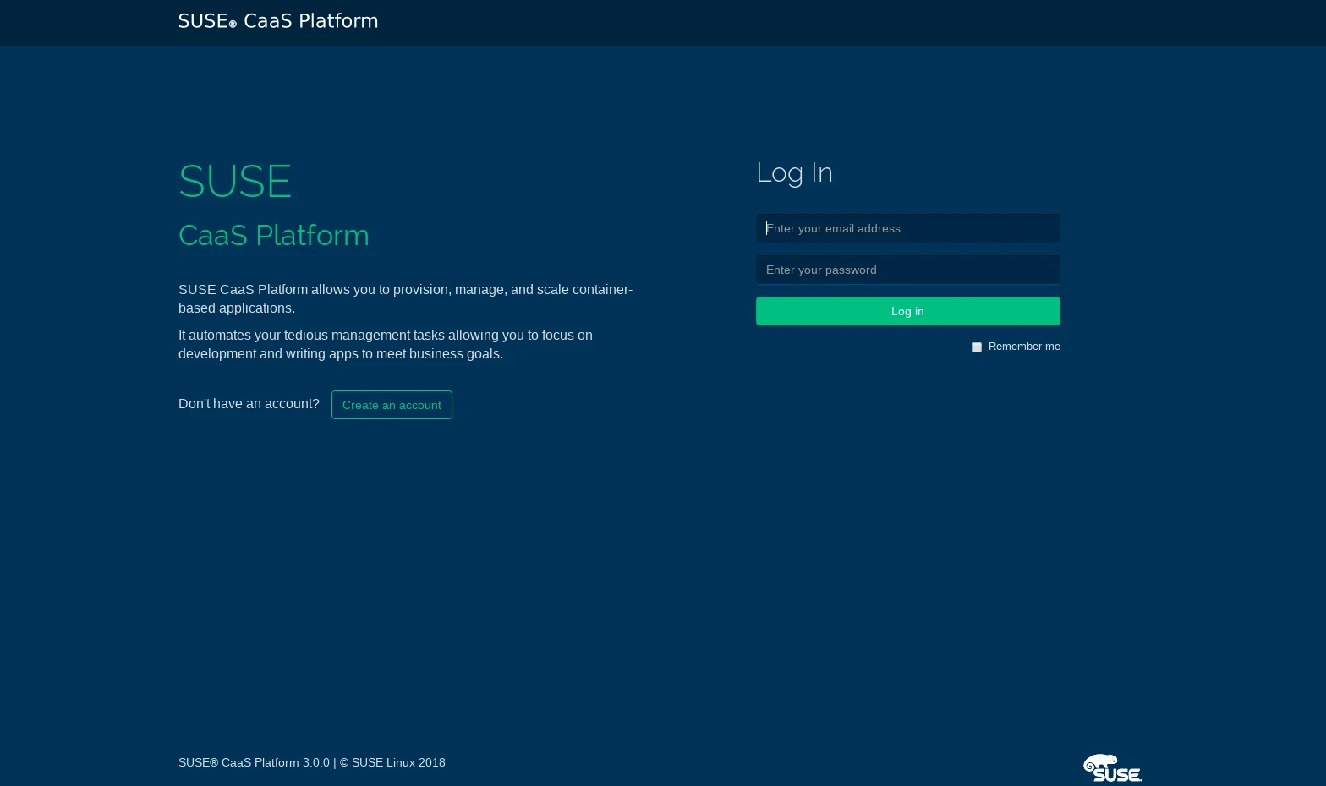
Task: Click the registered trademark symbol in header
Action: click(x=233, y=25)
